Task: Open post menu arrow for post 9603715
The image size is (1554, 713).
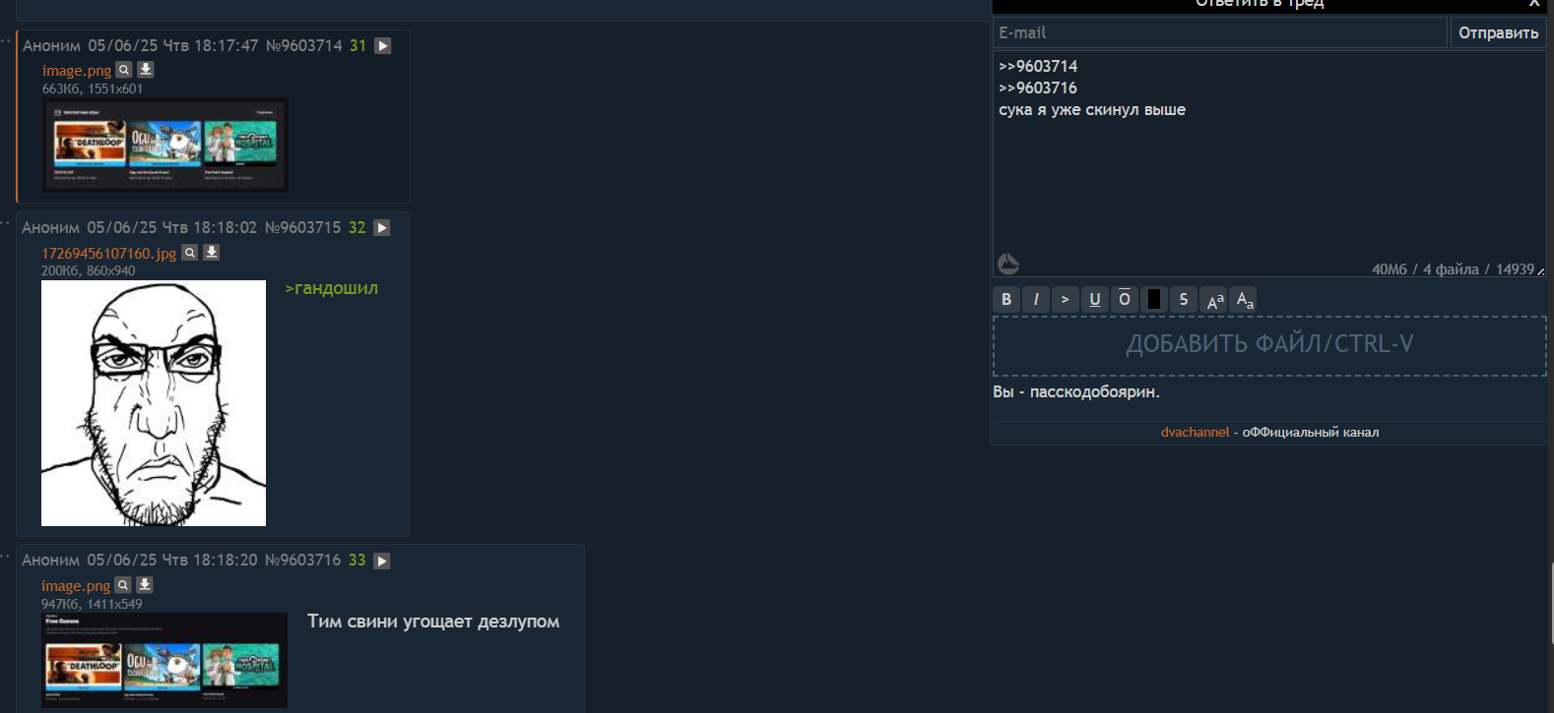Action: coord(382,228)
